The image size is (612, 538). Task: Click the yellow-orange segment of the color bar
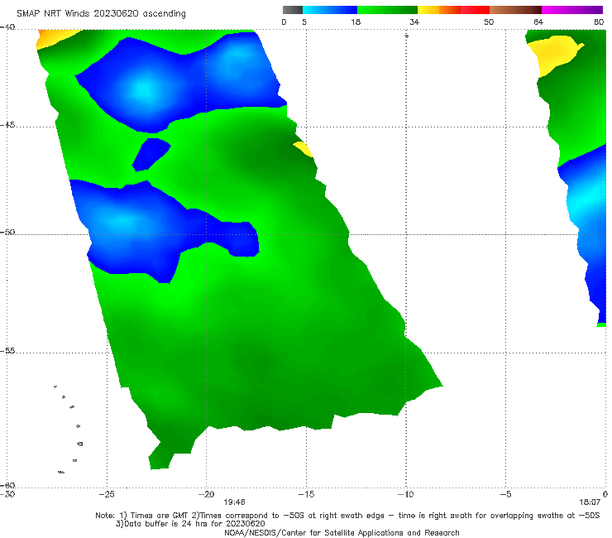(x=438, y=10)
